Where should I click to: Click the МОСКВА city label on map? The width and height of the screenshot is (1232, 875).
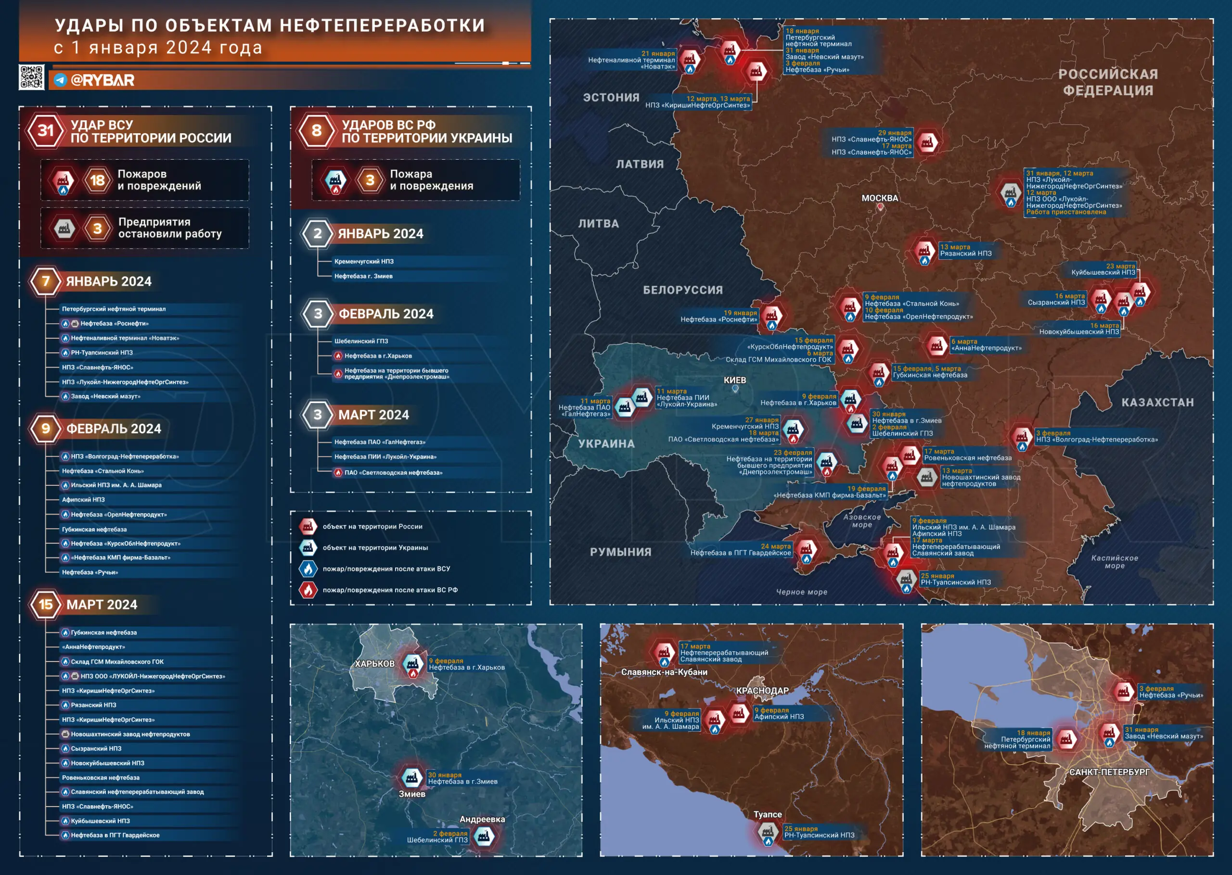pos(880,198)
